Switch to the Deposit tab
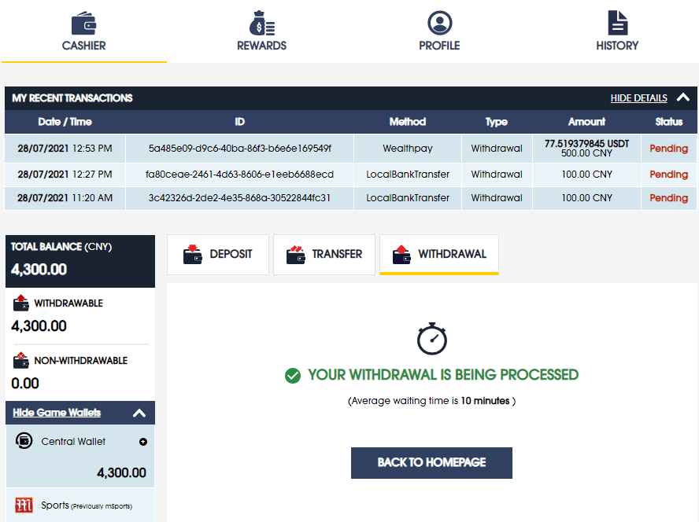Viewport: 699px width, 522px height. click(x=218, y=255)
